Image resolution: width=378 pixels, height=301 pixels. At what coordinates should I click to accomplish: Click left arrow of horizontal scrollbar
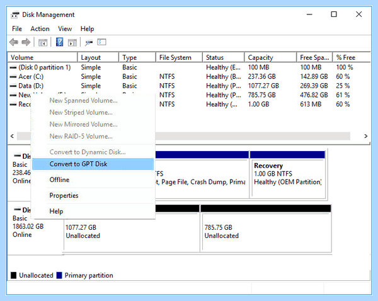click(x=13, y=136)
